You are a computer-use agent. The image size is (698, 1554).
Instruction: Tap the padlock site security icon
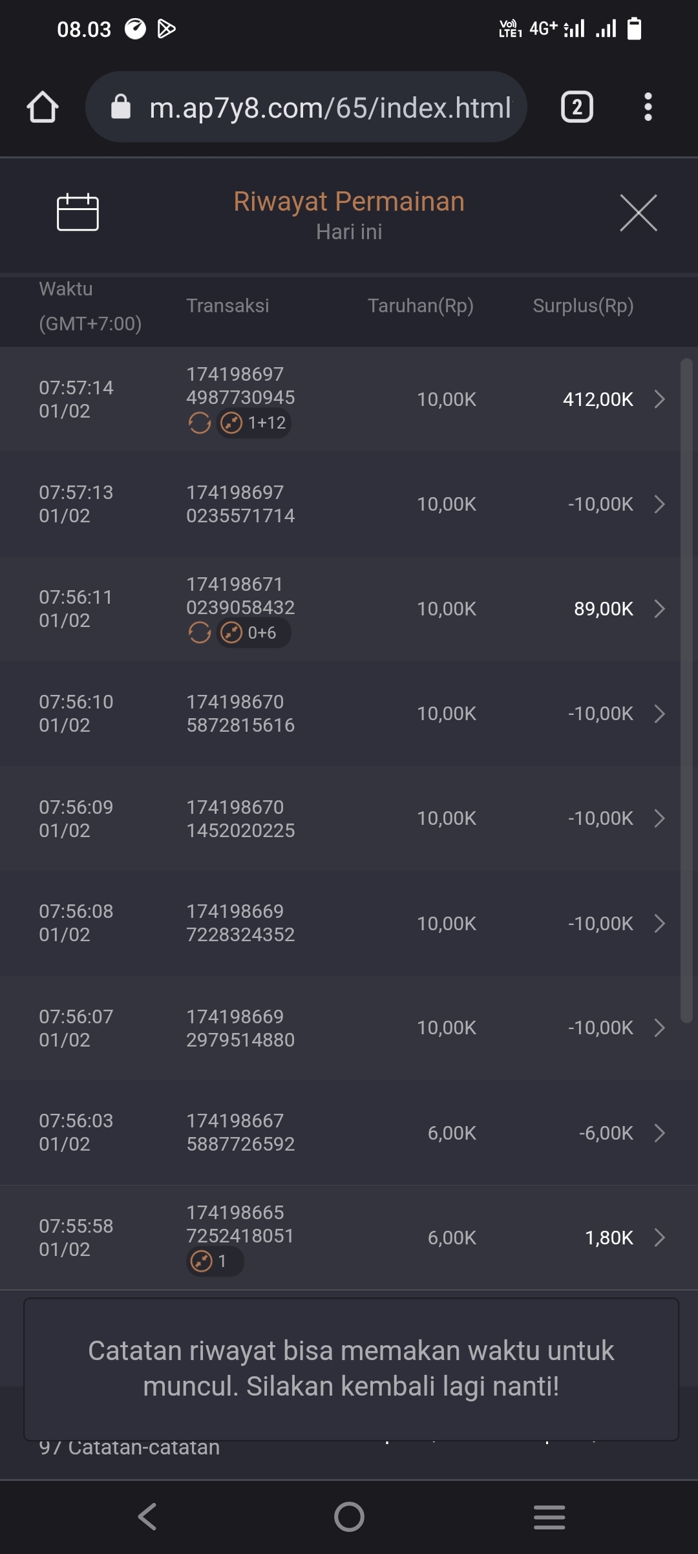[121, 107]
